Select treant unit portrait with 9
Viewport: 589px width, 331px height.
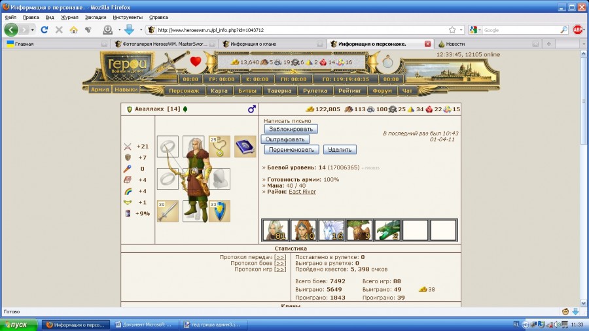(x=359, y=230)
